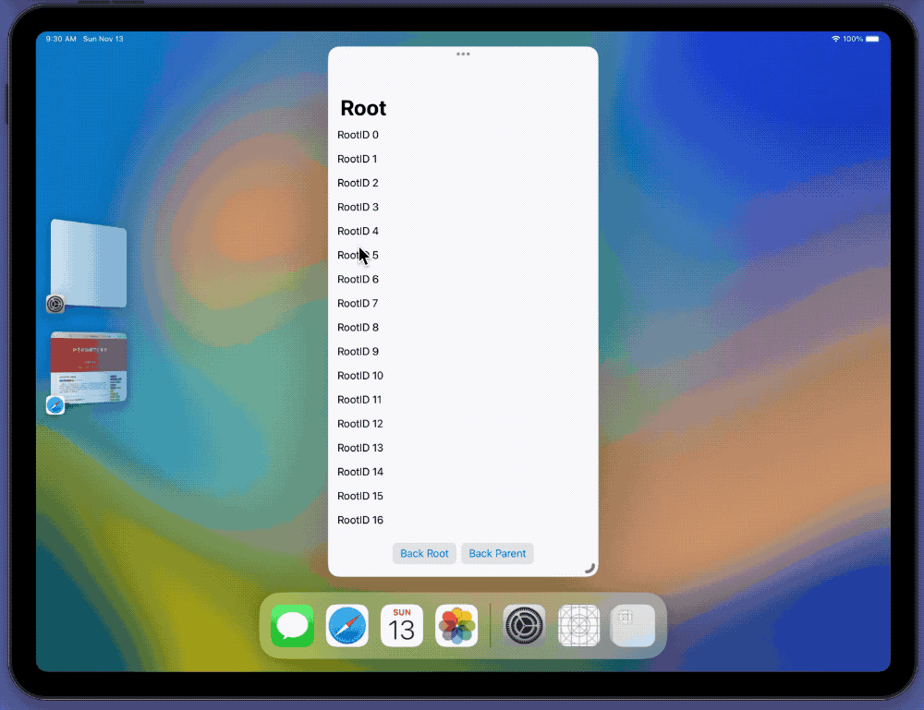Viewport: 924px width, 710px height.
Task: Choose RootID 13 in the list
Action: tap(463, 448)
